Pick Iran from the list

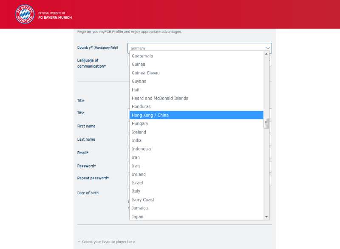[x=196, y=157]
